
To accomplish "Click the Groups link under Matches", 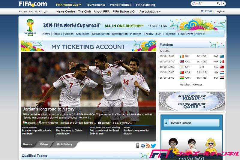I will (198, 85).
